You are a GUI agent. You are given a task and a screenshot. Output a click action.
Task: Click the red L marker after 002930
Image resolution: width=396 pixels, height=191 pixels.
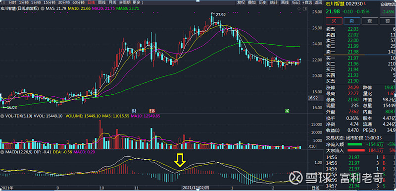click(365, 3)
